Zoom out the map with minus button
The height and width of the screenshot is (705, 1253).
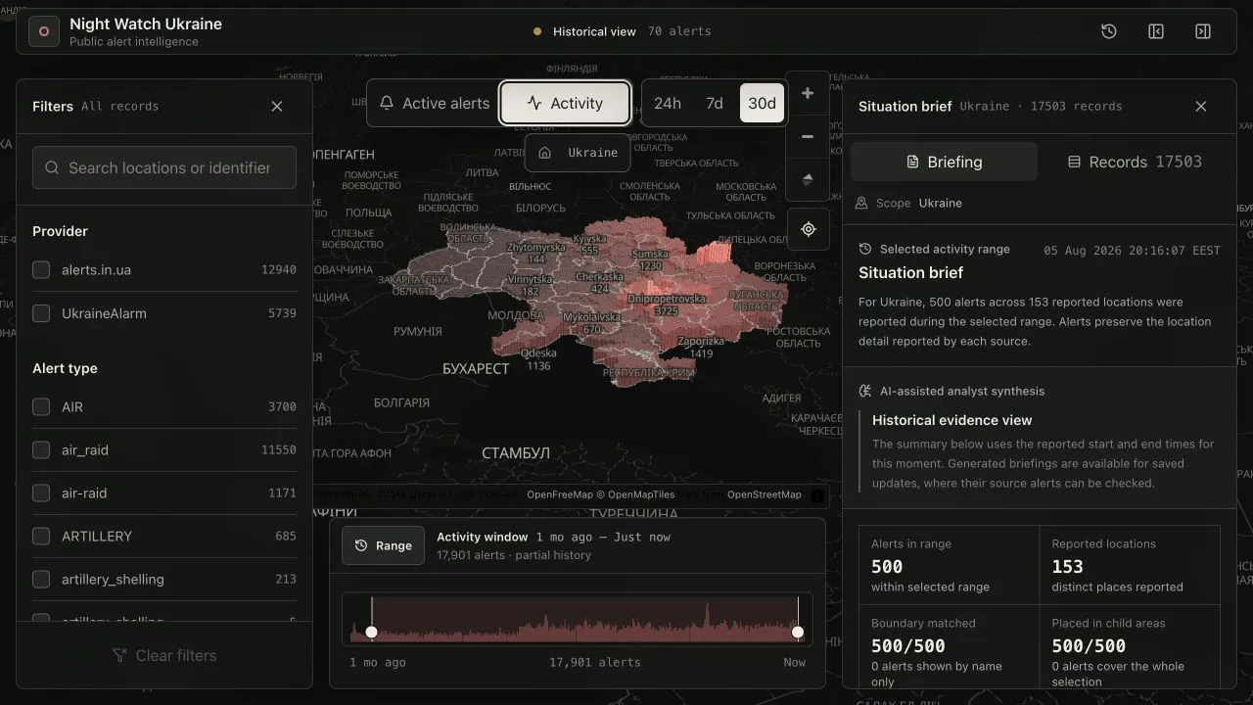click(808, 137)
